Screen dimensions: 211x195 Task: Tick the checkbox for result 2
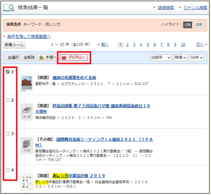(8, 100)
